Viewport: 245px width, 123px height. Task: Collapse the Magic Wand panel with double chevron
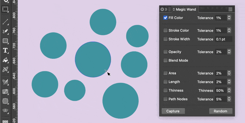(166, 9)
